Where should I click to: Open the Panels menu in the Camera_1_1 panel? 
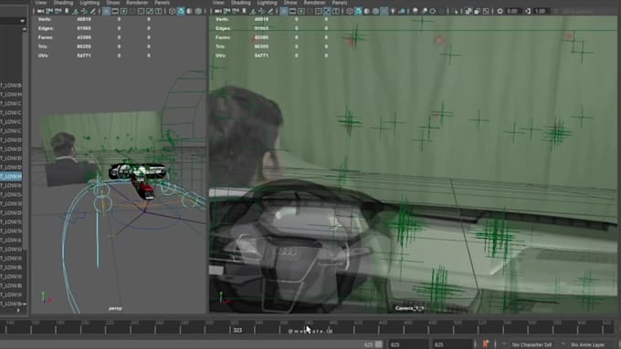(x=340, y=3)
